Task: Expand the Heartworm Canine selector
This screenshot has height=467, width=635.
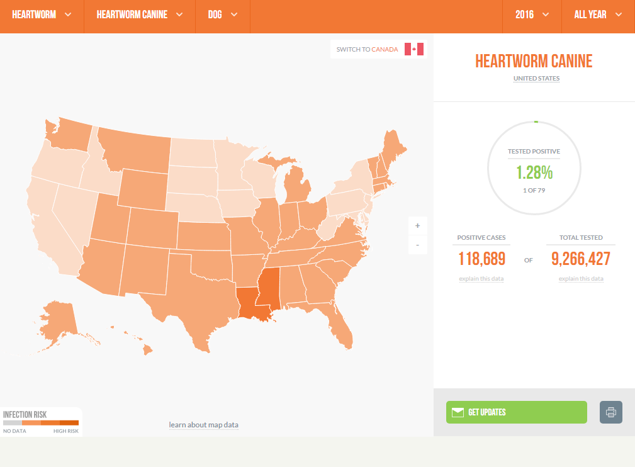Action: pyautogui.click(x=140, y=15)
